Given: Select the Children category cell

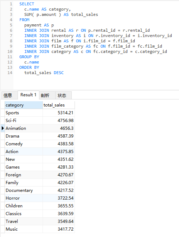Looking at the screenshot, I should (24, 206).
